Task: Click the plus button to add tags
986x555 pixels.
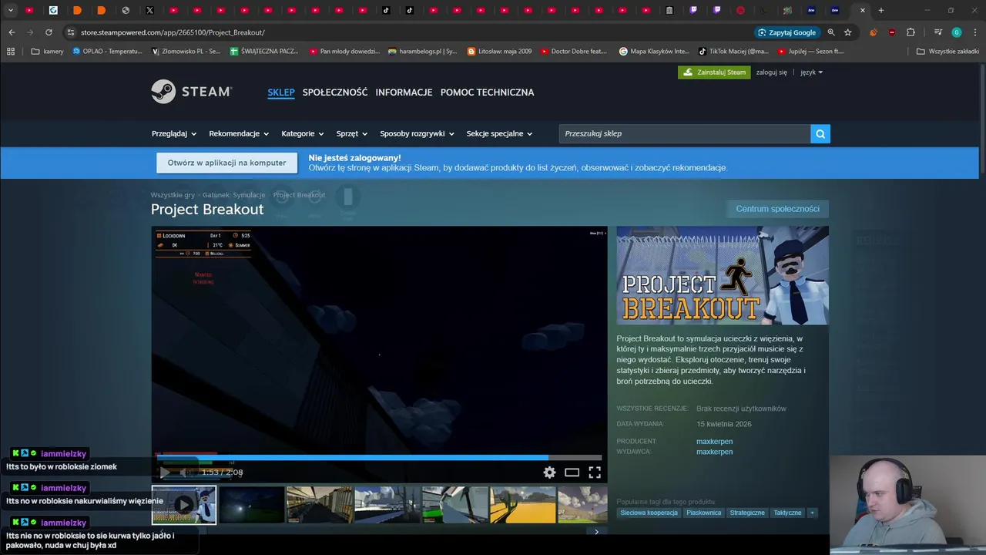Action: coord(812,513)
